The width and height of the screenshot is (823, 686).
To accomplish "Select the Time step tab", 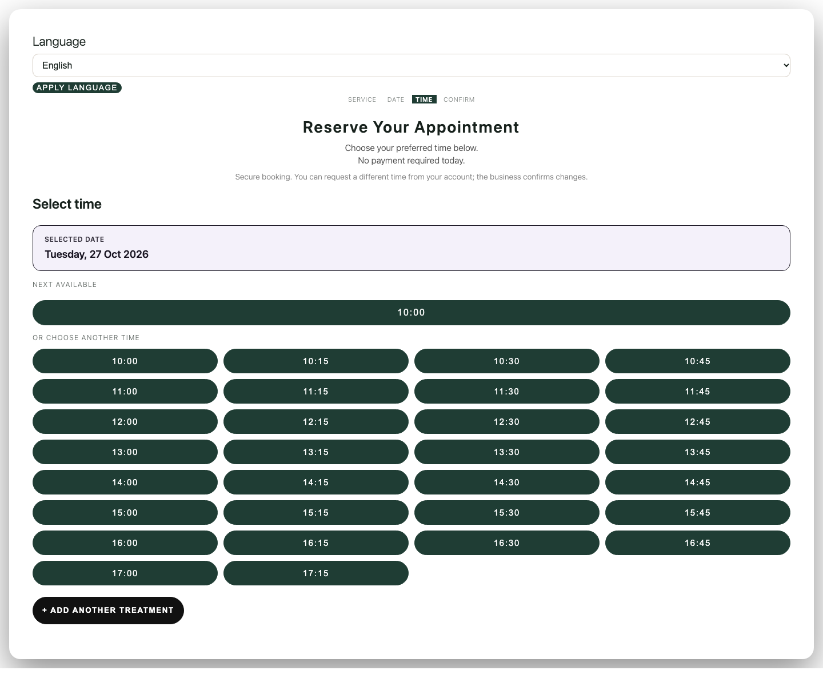I will (x=424, y=99).
